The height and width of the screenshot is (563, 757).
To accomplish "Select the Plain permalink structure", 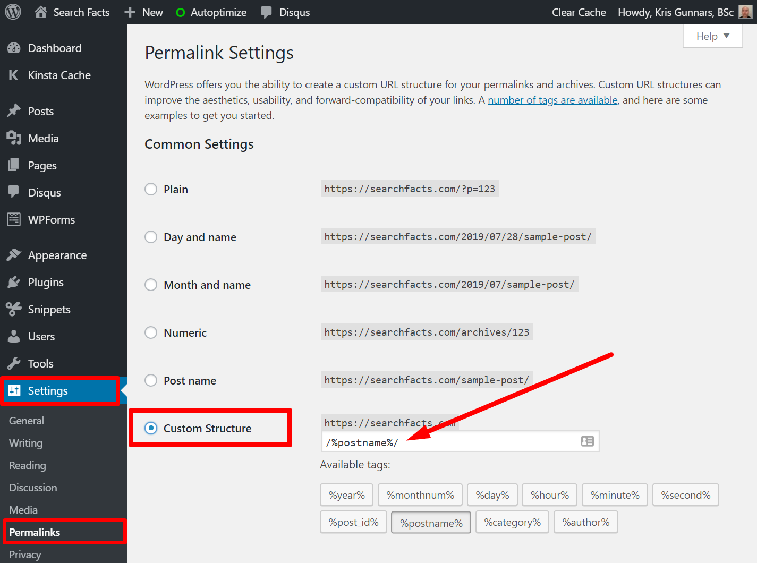I will 151,189.
